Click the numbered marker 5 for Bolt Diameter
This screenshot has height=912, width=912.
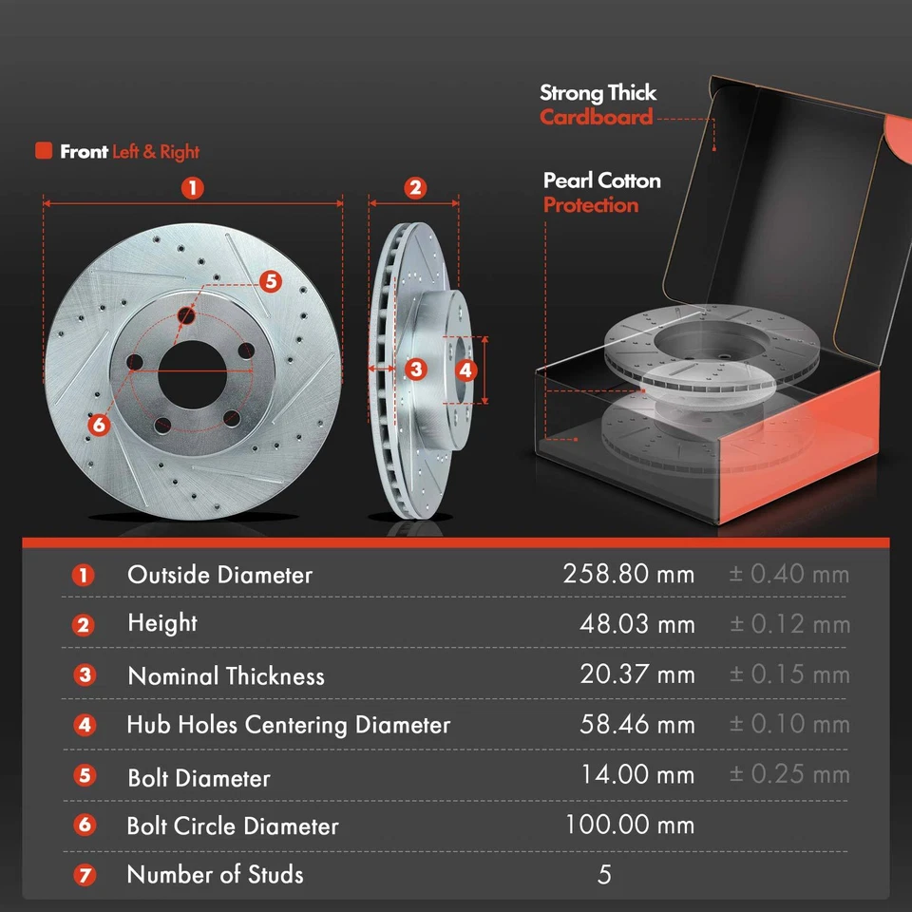270,280
